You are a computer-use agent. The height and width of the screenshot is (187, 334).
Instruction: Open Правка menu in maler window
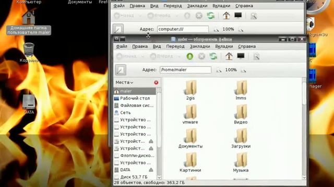[140, 46]
